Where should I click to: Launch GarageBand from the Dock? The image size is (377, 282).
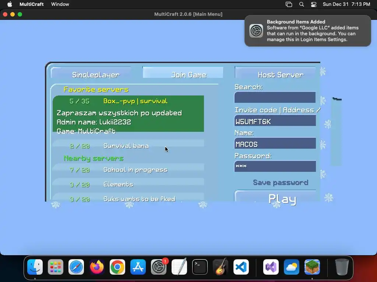pyautogui.click(x=221, y=267)
